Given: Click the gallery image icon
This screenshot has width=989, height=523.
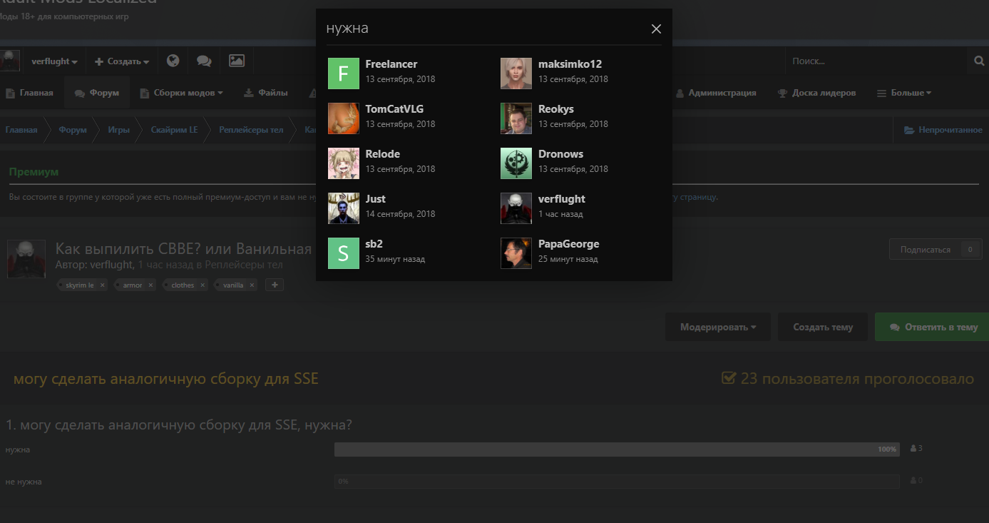Looking at the screenshot, I should 237,61.
